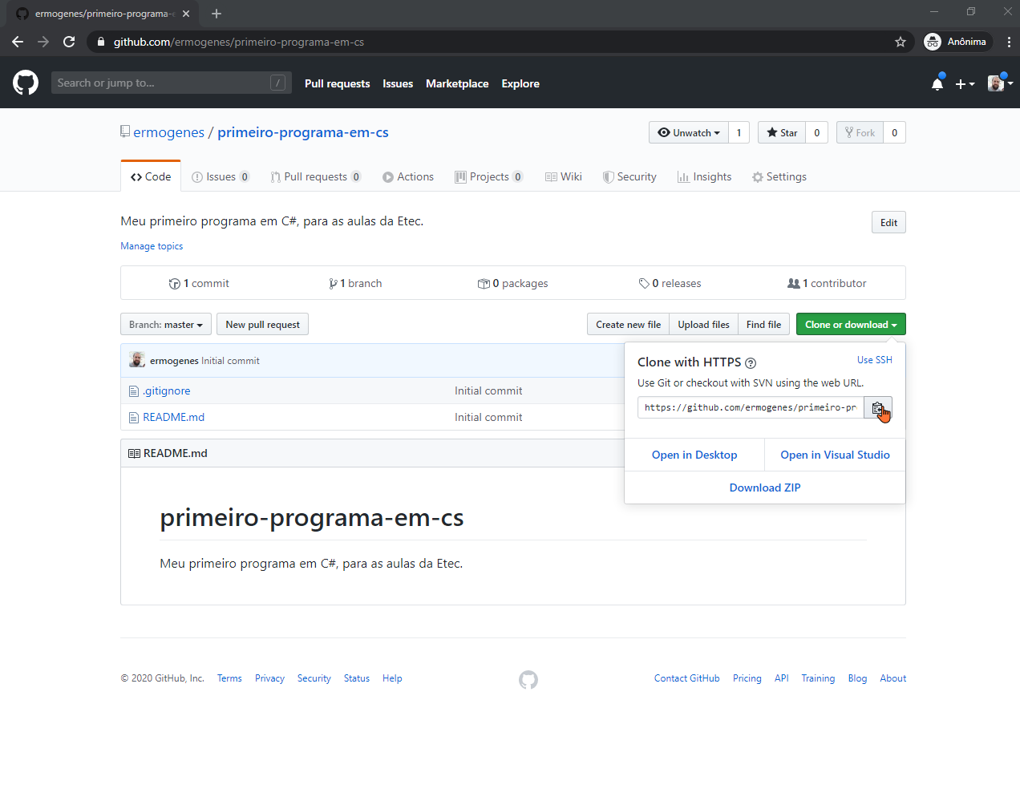This screenshot has width=1020, height=789.
Task: Open the user avatar menu
Action: click(x=1000, y=83)
